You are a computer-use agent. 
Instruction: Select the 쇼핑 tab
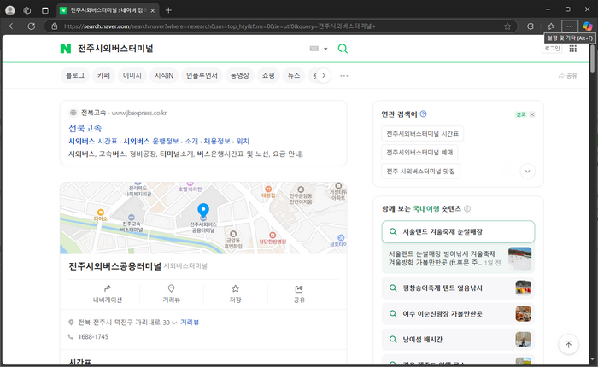pos(268,75)
